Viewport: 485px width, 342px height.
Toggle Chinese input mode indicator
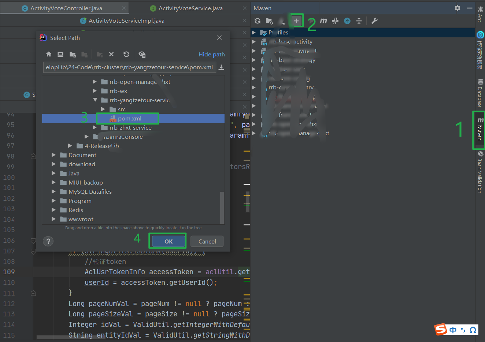(x=453, y=330)
